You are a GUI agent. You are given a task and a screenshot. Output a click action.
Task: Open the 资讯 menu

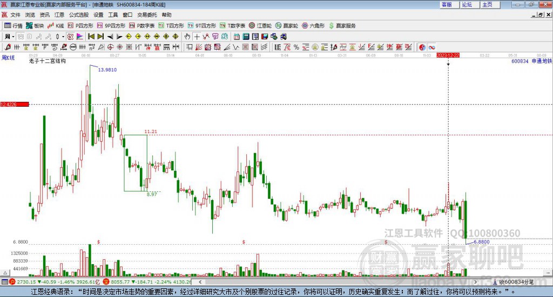[44, 15]
